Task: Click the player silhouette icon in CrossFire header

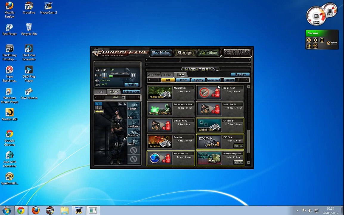Action: tap(234, 52)
